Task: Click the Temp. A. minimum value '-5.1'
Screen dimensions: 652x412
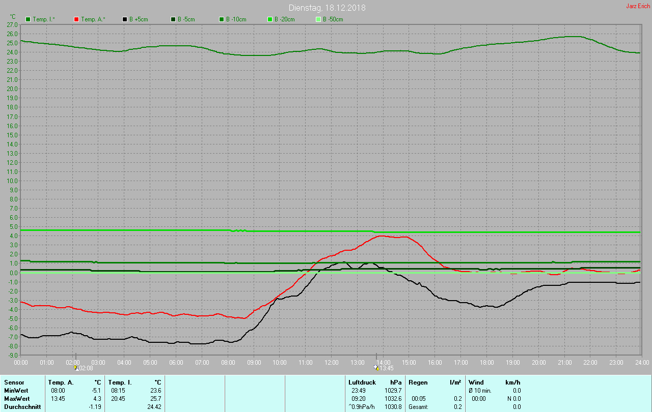Action: click(96, 390)
